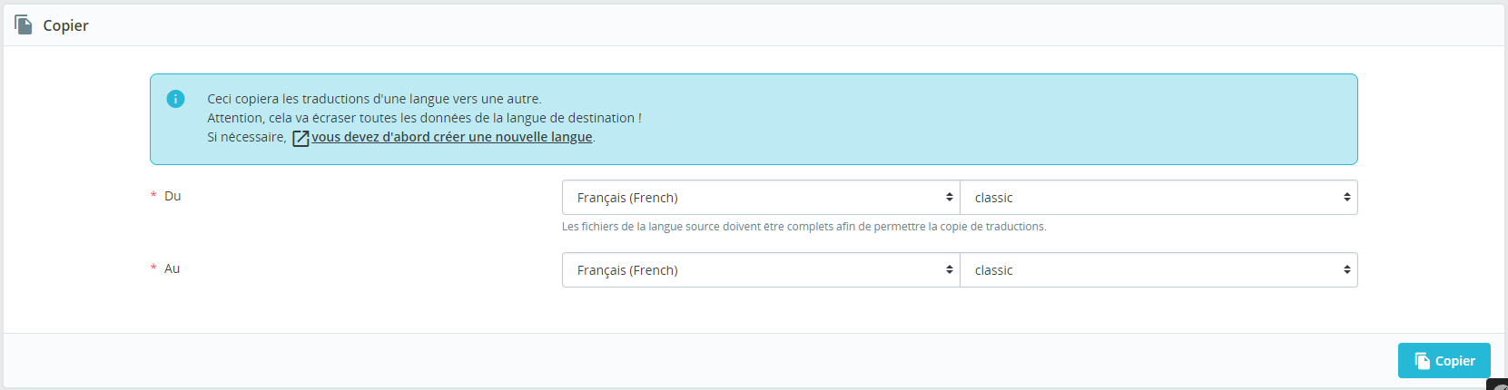Click the copy icon inside the Copier button
The height and width of the screenshot is (390, 1508).
(x=1423, y=361)
